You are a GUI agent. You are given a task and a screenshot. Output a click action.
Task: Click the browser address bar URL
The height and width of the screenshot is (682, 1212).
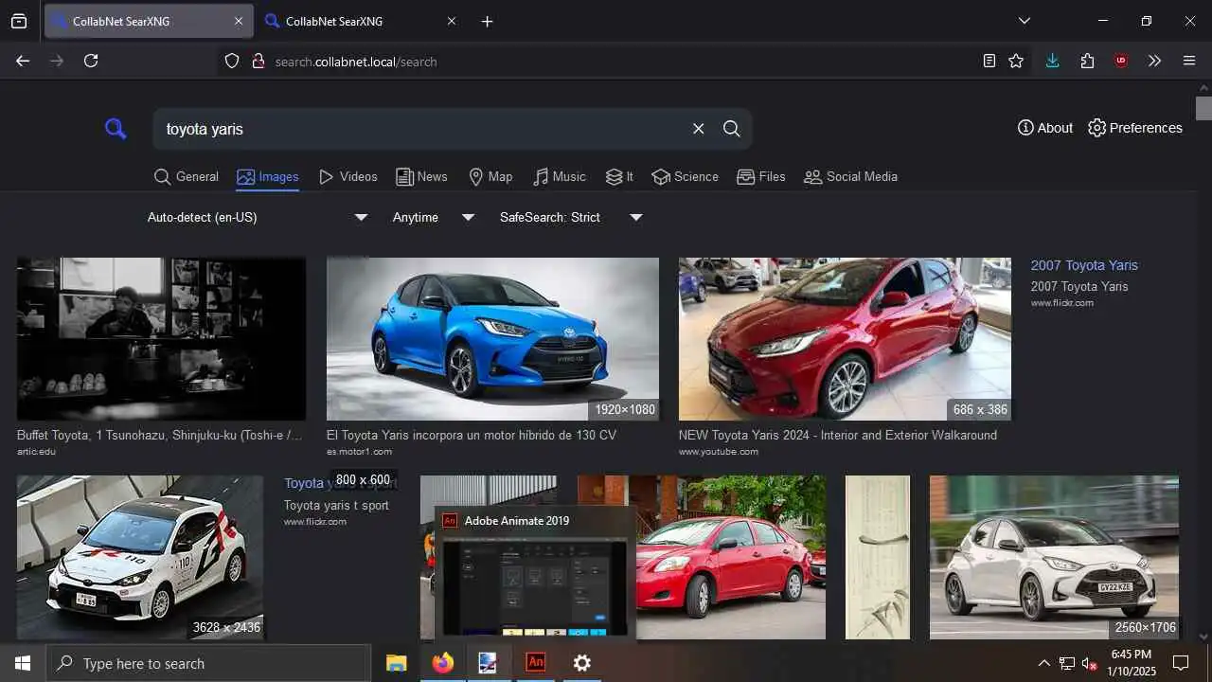coord(356,62)
